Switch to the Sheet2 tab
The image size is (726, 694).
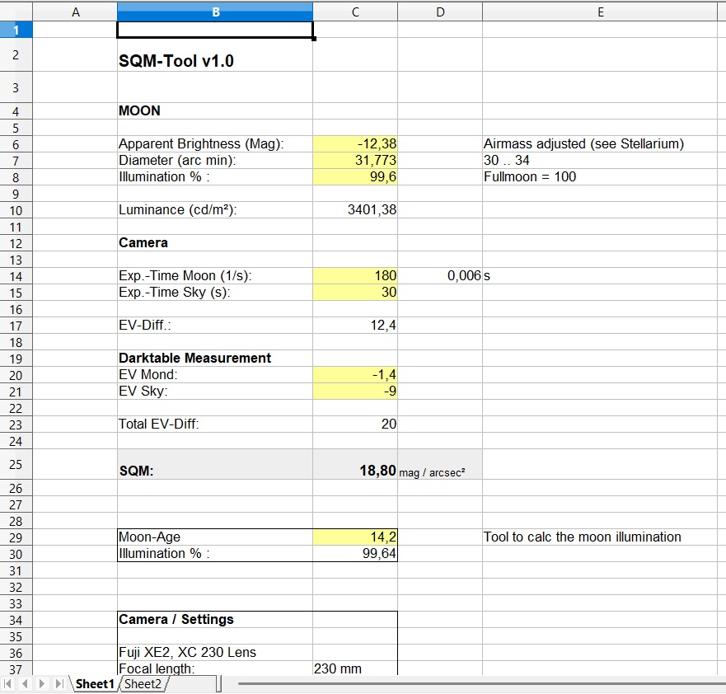[x=143, y=684]
